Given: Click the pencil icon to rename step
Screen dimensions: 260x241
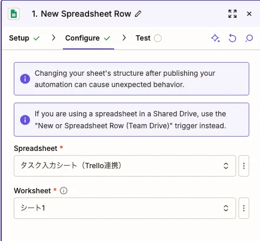Looking at the screenshot, I should click(x=138, y=14).
